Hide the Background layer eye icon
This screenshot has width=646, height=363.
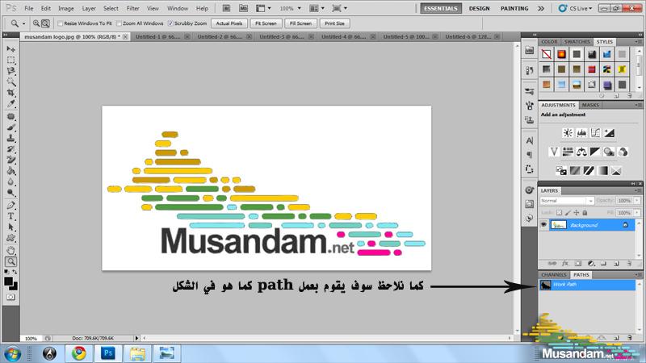coord(543,225)
